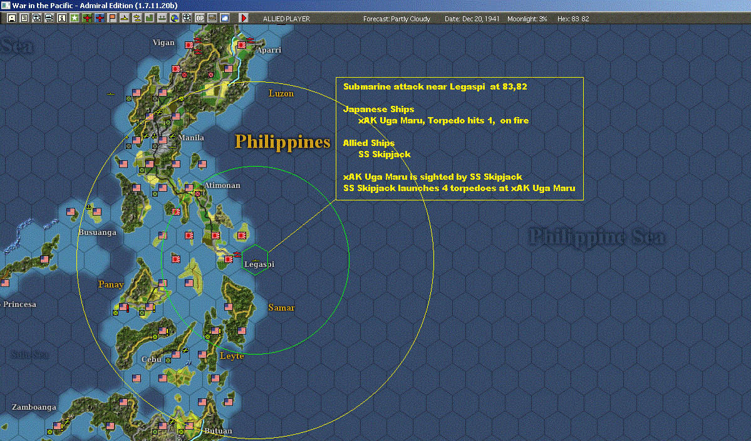Click the 'Forecast: Partly Cloudy' status text
The image size is (751, 441).
click(x=396, y=19)
